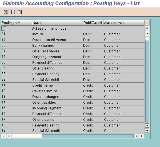The image size is (160, 147).
Task: Click the vertical scrollbar thumb
Action: 147,38
